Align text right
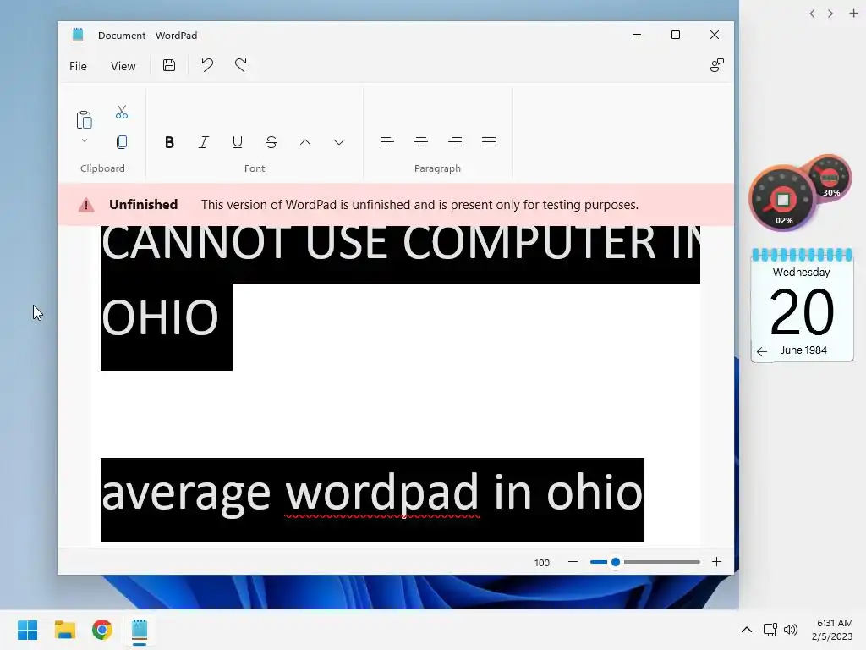This screenshot has width=866, height=650. pyautogui.click(x=455, y=142)
